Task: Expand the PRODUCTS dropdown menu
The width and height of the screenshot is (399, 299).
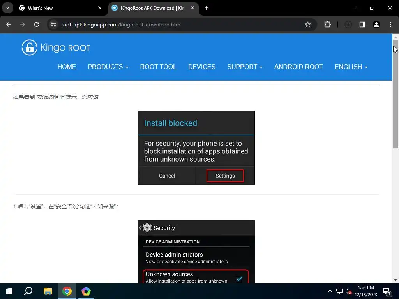Action: coord(108,67)
